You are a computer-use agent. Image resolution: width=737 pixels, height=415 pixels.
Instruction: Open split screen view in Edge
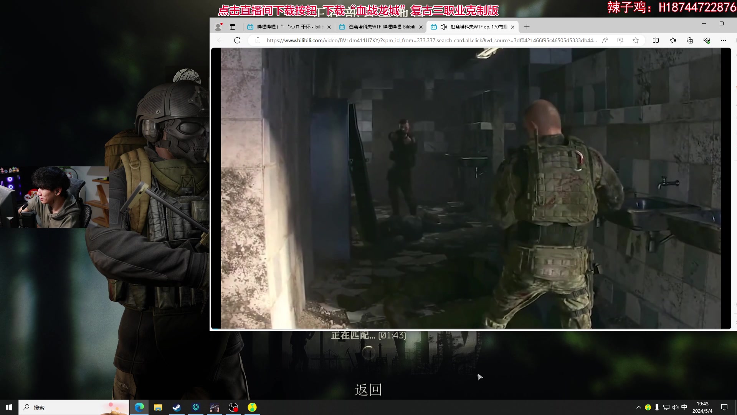pyautogui.click(x=656, y=40)
